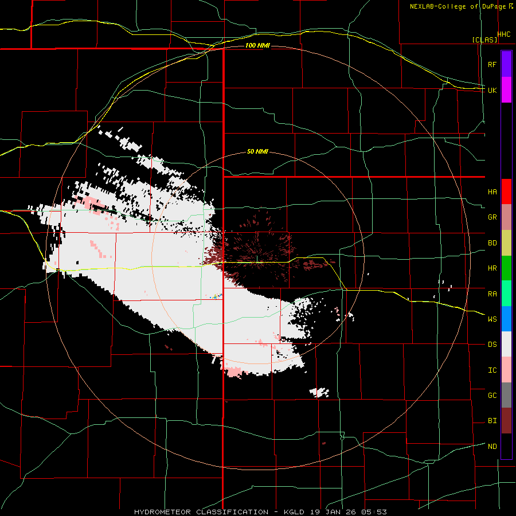This screenshot has height=516, width=516.
Task: Click the 100 NMI range ring label
Action: tap(257, 45)
